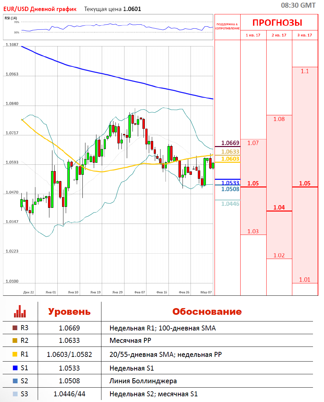Click the 1.0446 support level label on chart
Viewport: 324px width, 402px height.
click(231, 204)
